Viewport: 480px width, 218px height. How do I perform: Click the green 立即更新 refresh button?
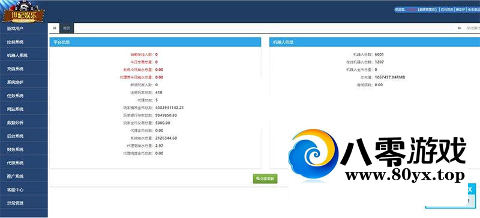tap(265, 178)
